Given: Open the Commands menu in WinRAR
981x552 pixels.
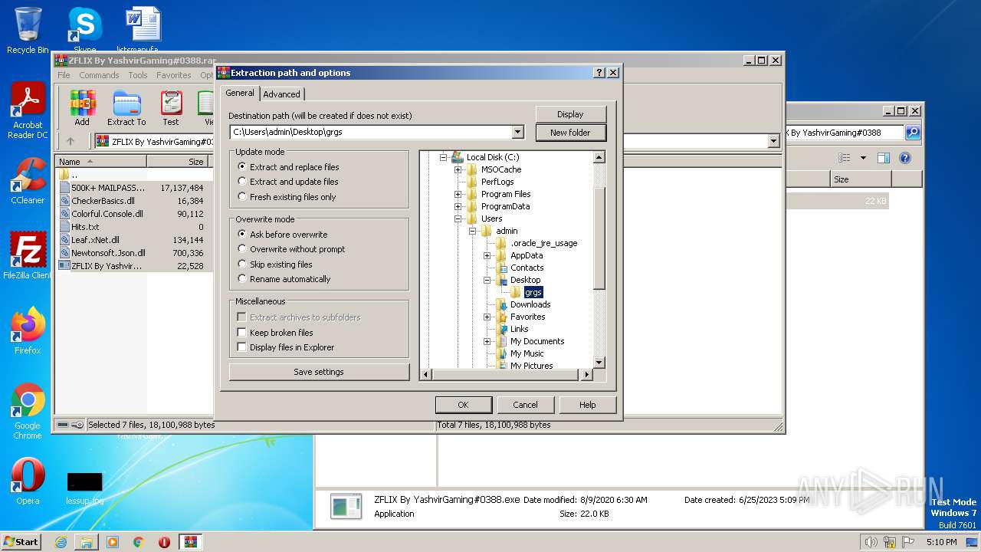Looking at the screenshot, I should (99, 75).
